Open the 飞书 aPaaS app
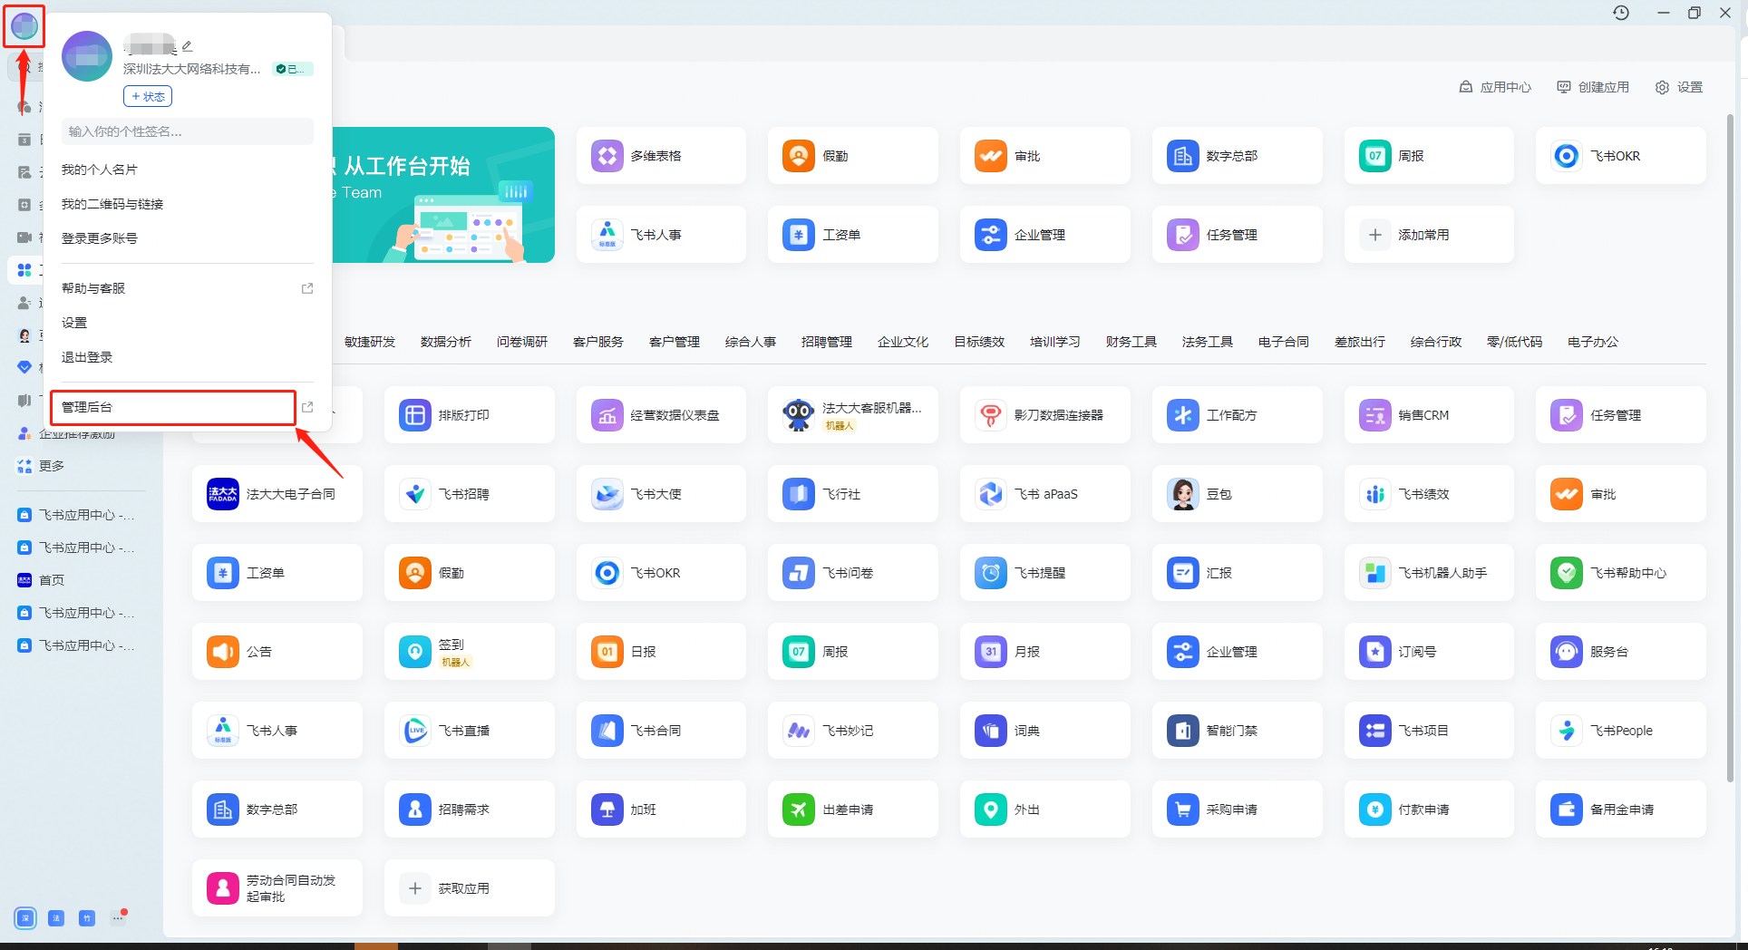1748x950 pixels. pos(1044,494)
